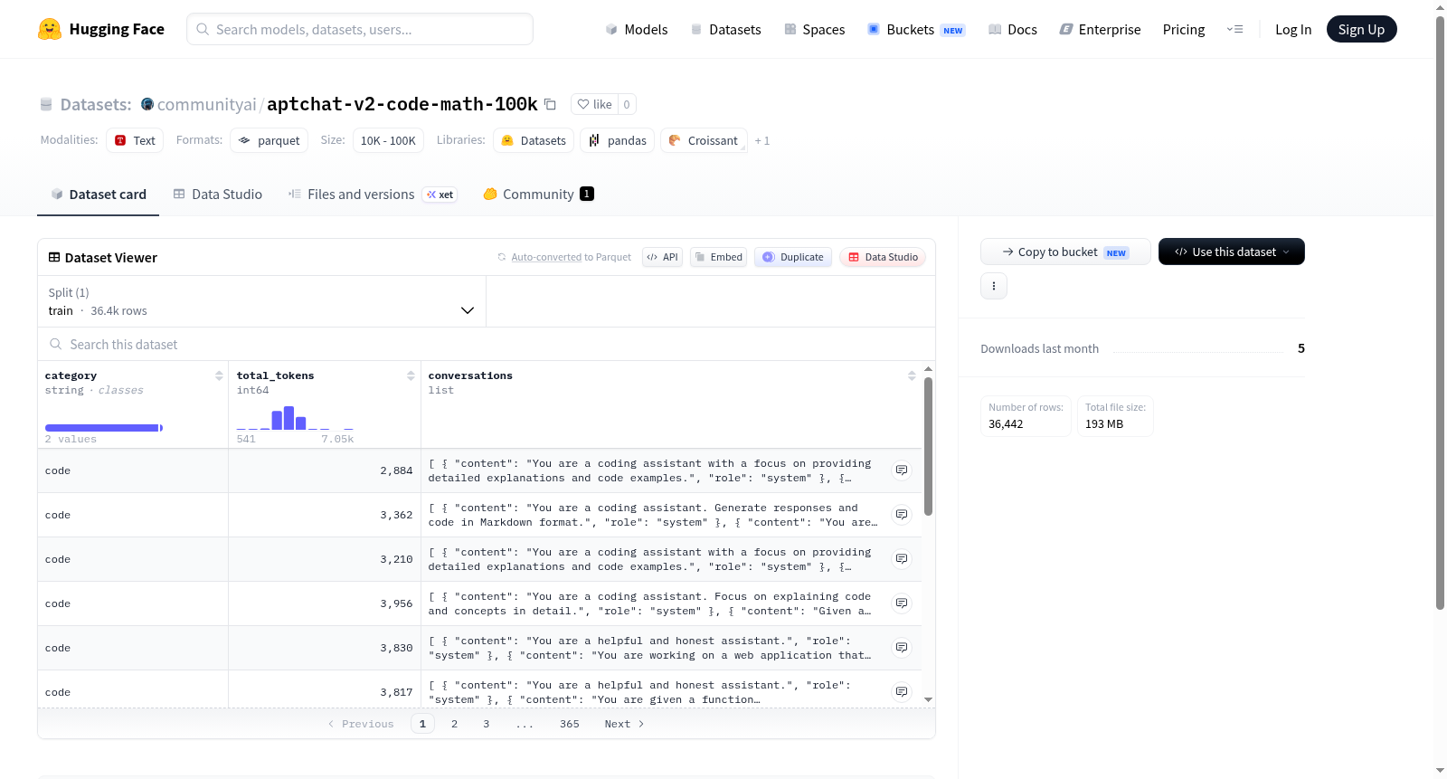Expand the train split dropdown
1447x779 pixels.
coord(261,301)
